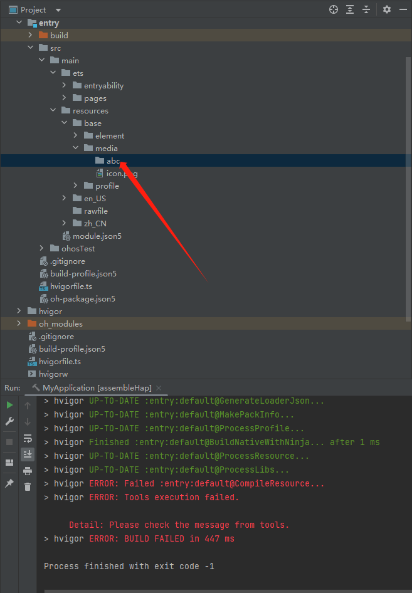Open the Project view dropdown arrow

(58, 10)
